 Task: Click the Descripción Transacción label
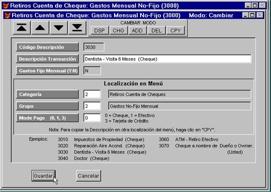point(47,59)
